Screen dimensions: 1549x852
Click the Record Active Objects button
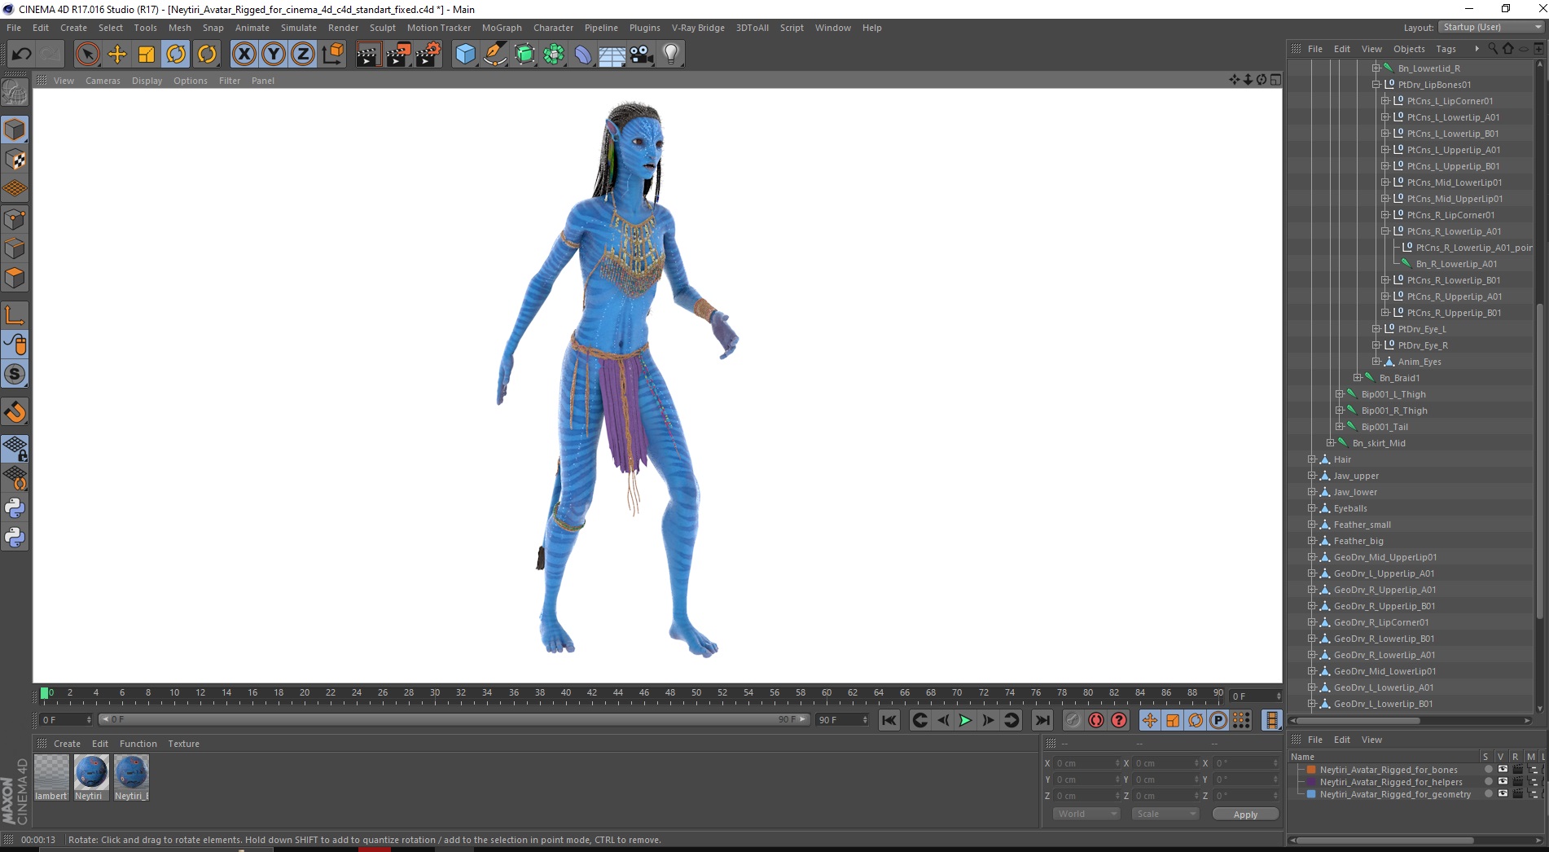pos(1073,720)
